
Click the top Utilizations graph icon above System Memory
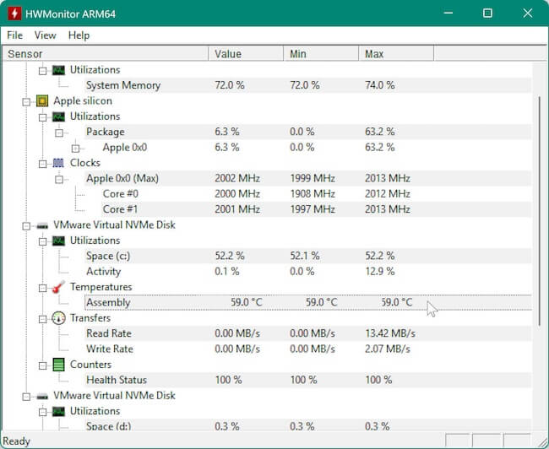coord(58,70)
